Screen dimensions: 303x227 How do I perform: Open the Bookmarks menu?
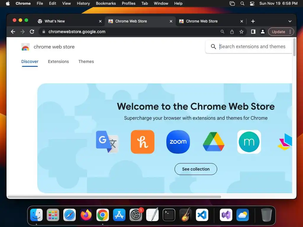[106, 3]
